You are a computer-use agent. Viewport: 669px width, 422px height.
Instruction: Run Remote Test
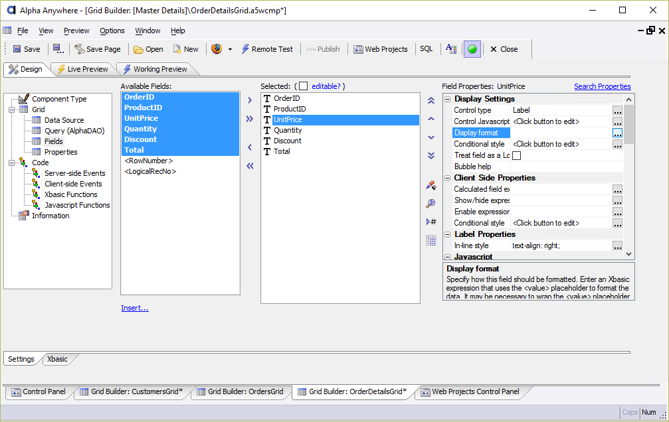267,49
